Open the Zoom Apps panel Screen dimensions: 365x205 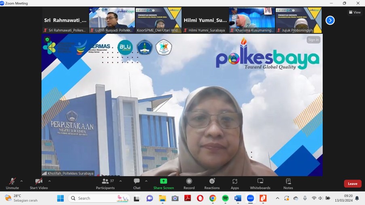(234, 184)
